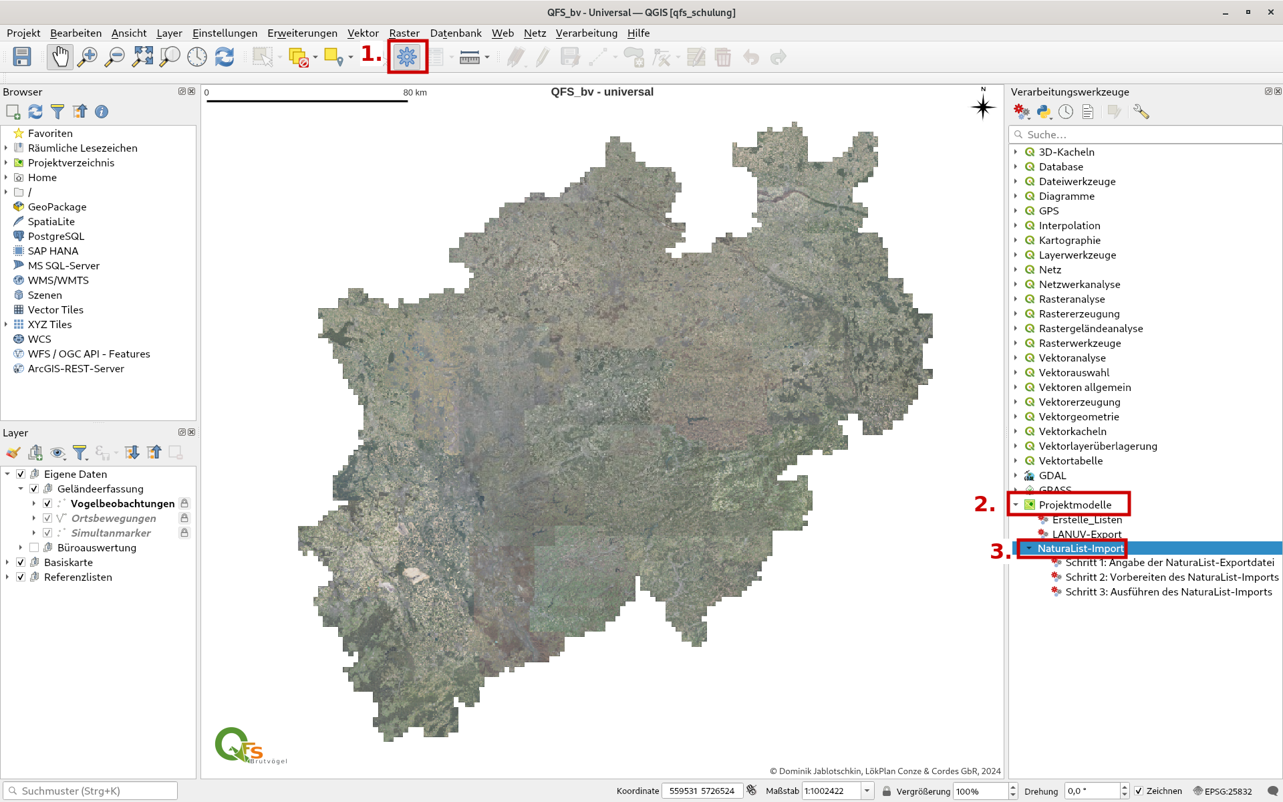
Task: Click the filter browser funnel icon
Action: point(57,112)
